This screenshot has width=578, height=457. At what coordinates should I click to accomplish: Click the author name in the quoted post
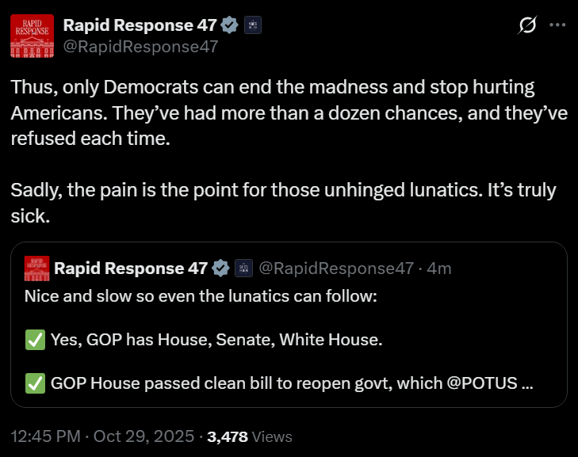click(131, 268)
